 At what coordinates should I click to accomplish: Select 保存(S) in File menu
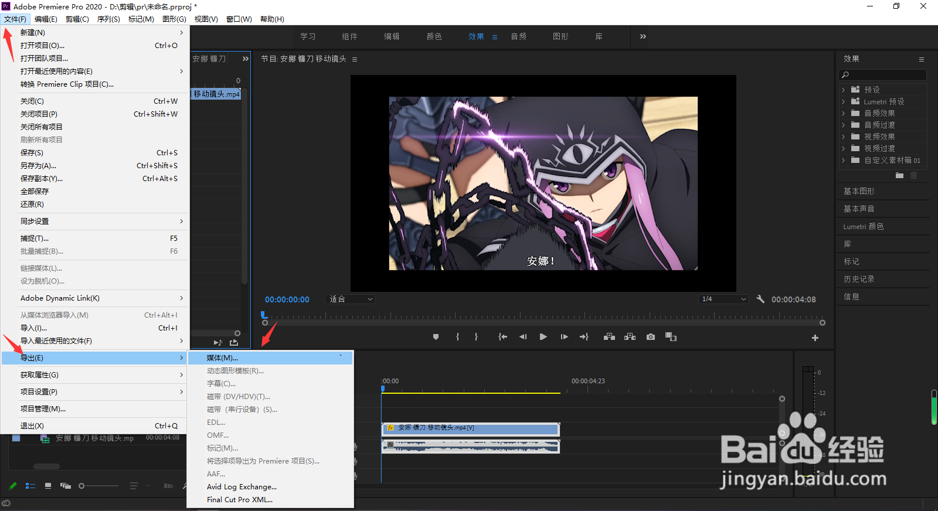coord(96,152)
